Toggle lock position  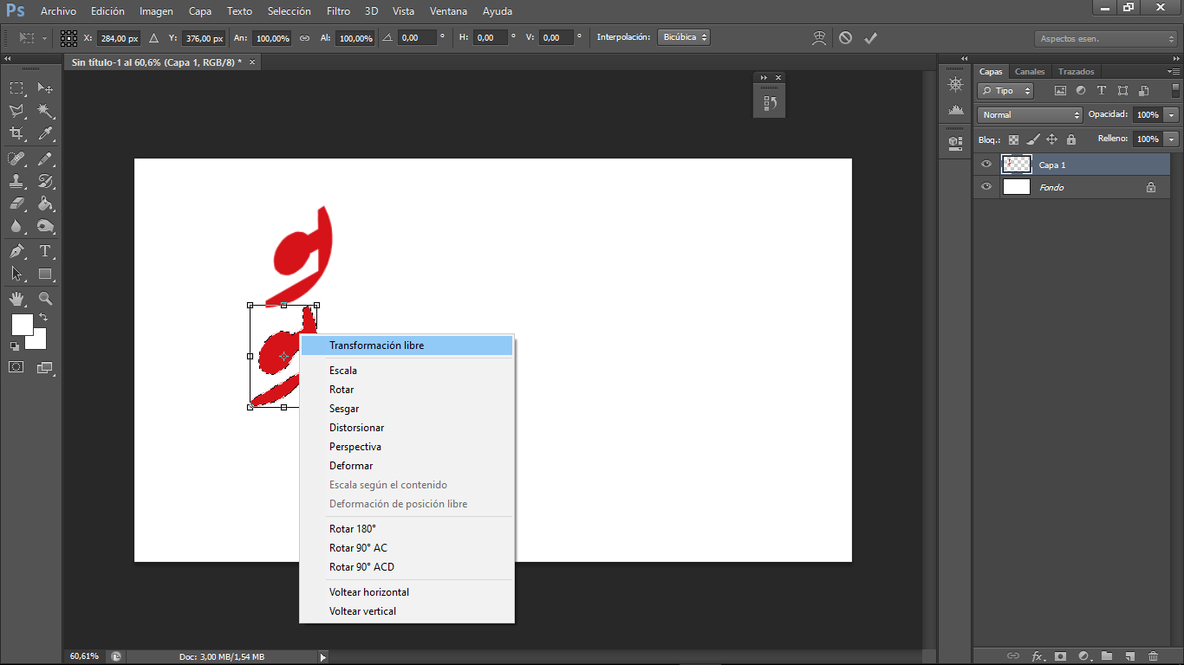[x=1051, y=139]
